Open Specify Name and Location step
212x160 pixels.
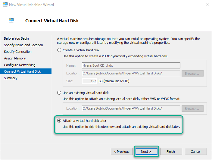23,45
